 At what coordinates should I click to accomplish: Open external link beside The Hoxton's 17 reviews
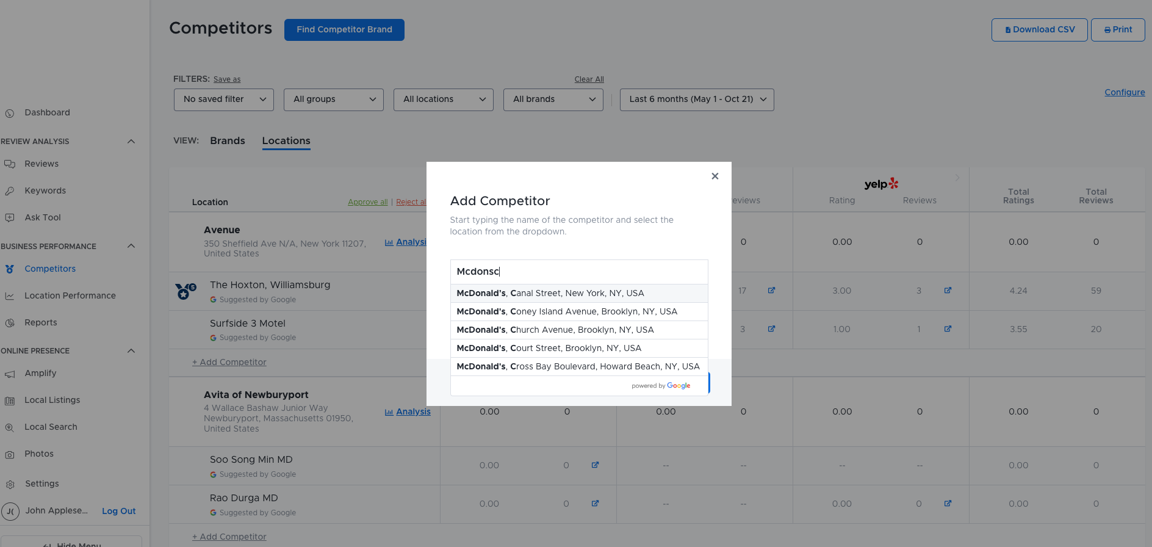[772, 291]
